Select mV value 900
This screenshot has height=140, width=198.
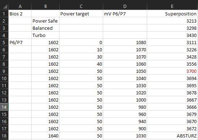tap(125, 129)
